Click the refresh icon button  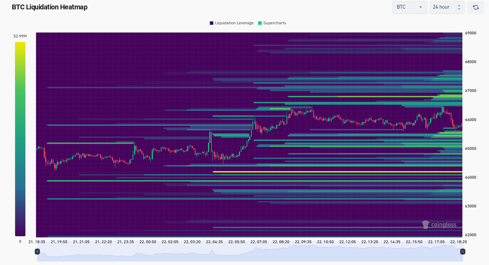coord(475,7)
